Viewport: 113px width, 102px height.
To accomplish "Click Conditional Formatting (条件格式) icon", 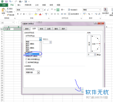I will 105,10.
